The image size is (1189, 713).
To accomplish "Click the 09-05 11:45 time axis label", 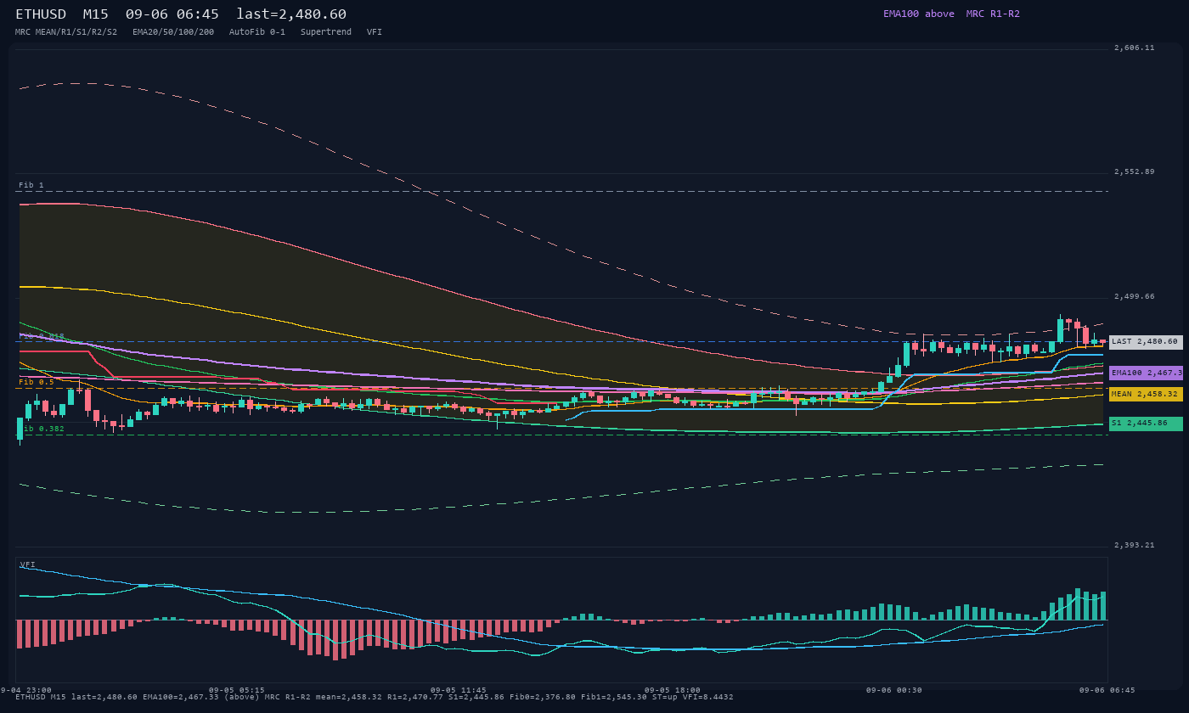I will click(x=459, y=690).
